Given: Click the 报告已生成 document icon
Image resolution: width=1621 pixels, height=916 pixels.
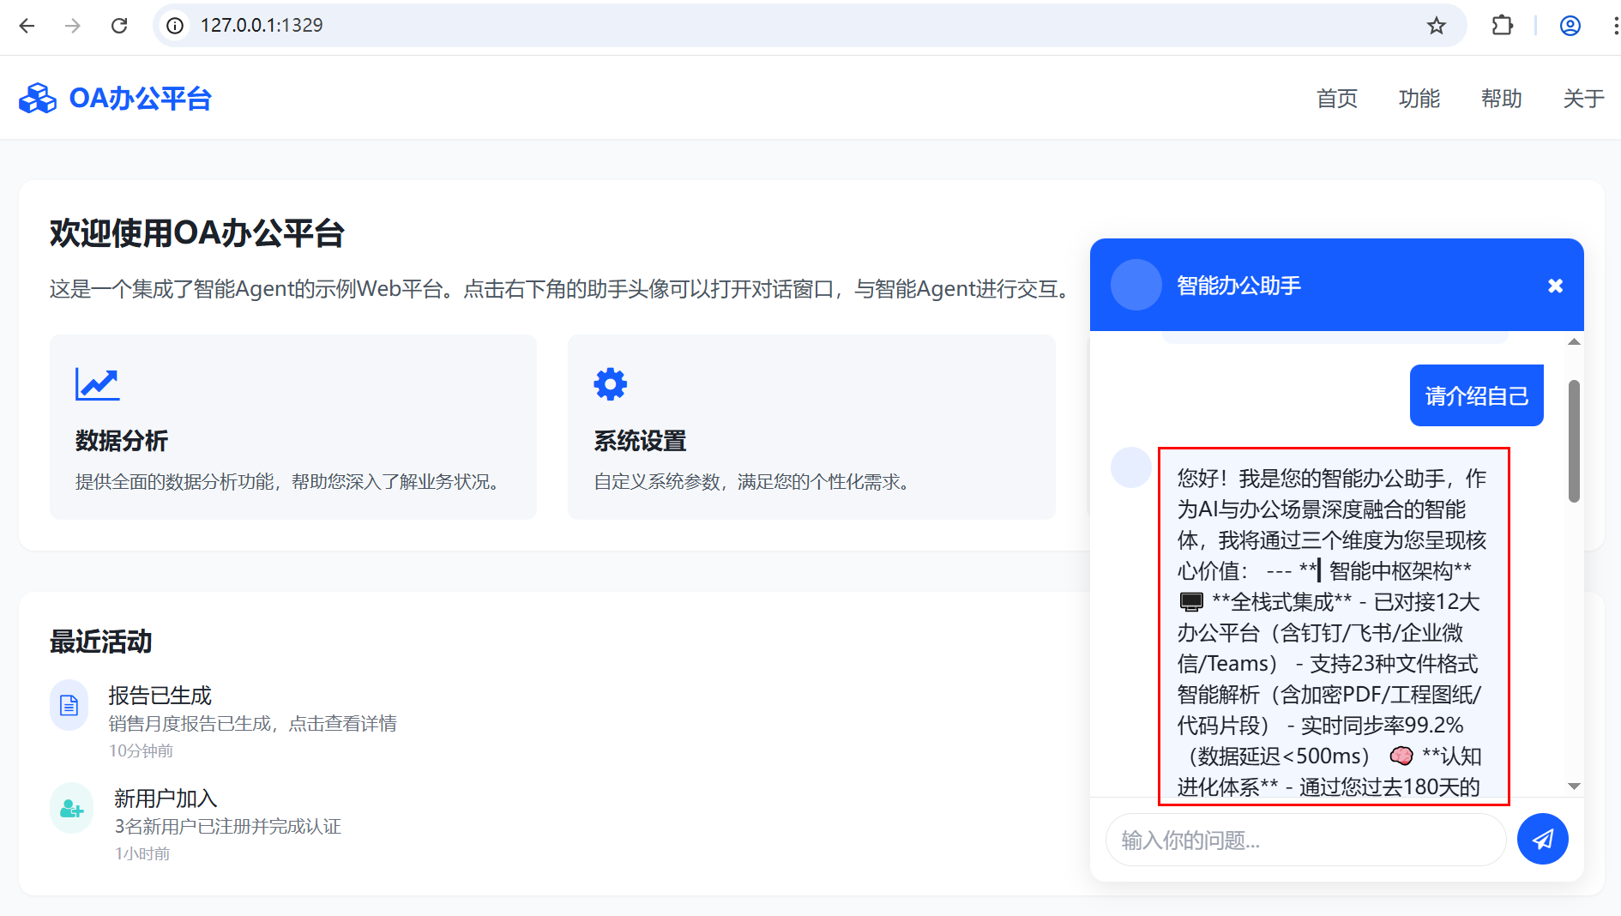Looking at the screenshot, I should pyautogui.click(x=69, y=705).
